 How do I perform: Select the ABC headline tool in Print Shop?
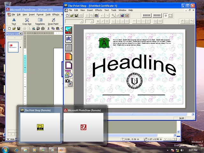(69, 39)
